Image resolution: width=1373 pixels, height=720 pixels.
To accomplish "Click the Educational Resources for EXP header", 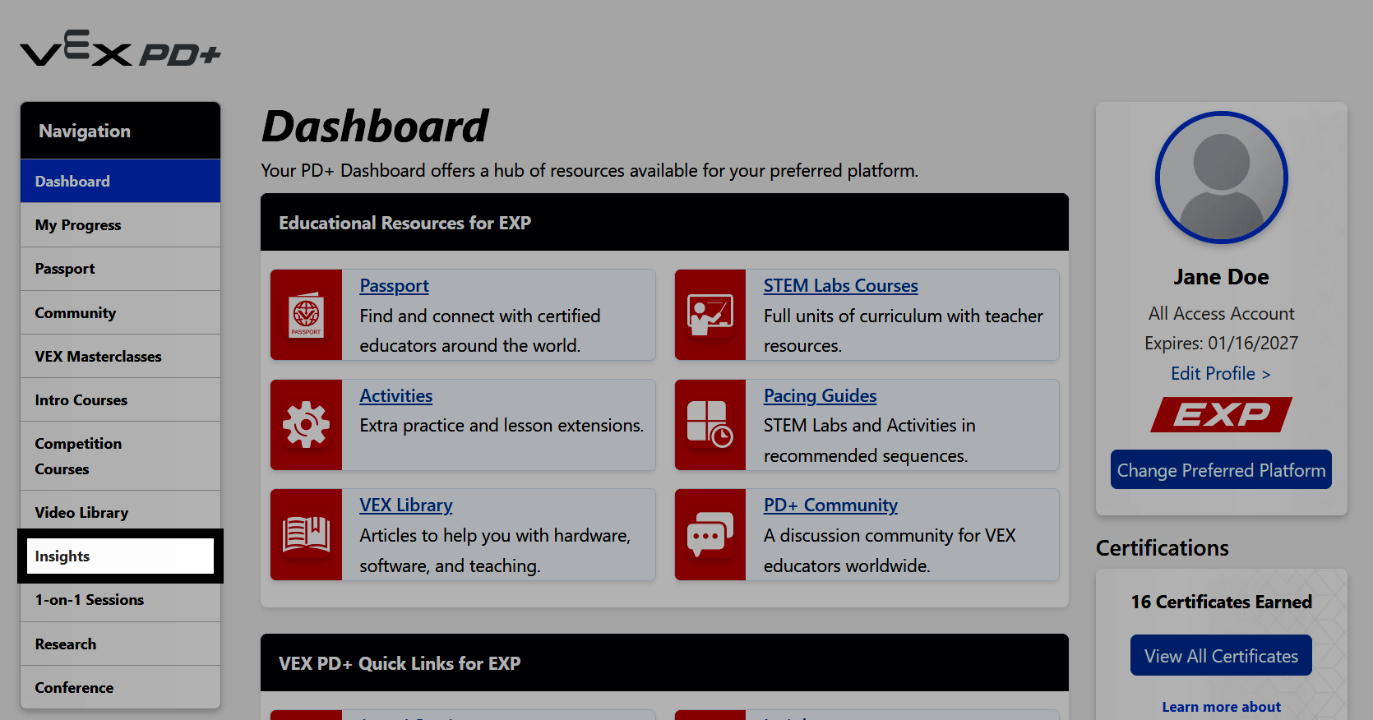I will [664, 222].
